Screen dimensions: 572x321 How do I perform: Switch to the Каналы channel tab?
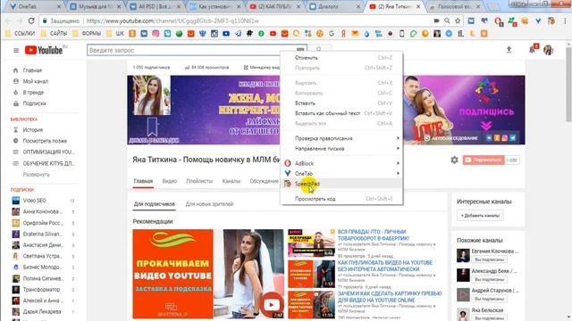click(231, 181)
